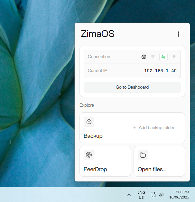Click the Current IP address value
The height and width of the screenshot is (202, 195).
point(160,71)
